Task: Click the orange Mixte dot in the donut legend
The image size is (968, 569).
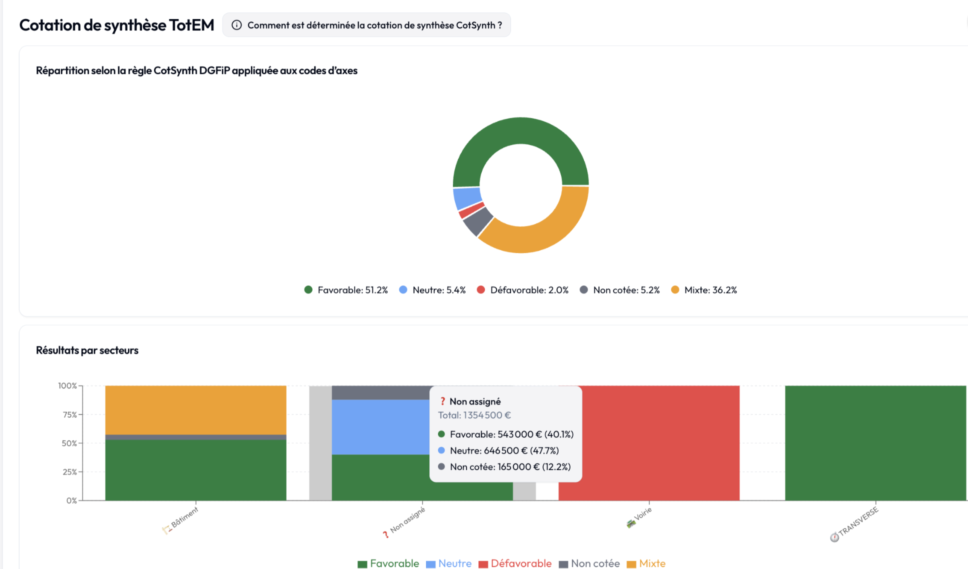Action: pyautogui.click(x=675, y=289)
